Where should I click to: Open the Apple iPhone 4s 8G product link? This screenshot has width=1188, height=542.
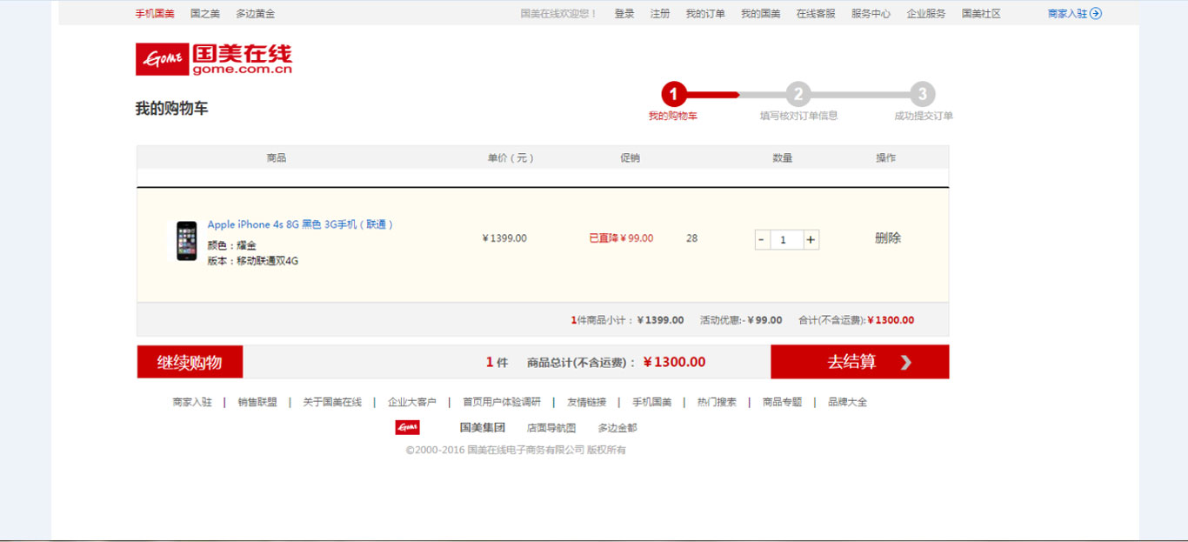(x=300, y=224)
